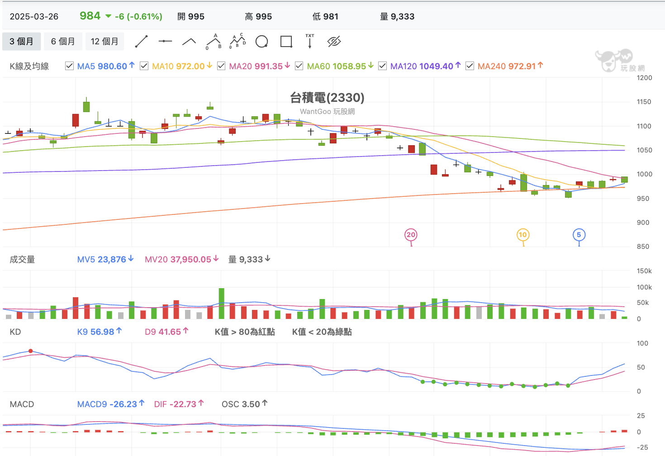Image resolution: width=665 pixels, height=456 pixels.
Task: Click the change value -6 (-0.61%)
Action: pyautogui.click(x=138, y=17)
